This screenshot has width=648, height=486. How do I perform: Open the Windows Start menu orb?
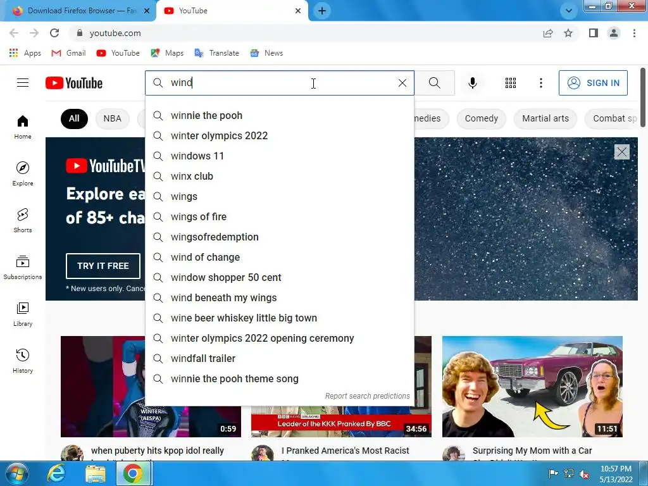point(17,473)
